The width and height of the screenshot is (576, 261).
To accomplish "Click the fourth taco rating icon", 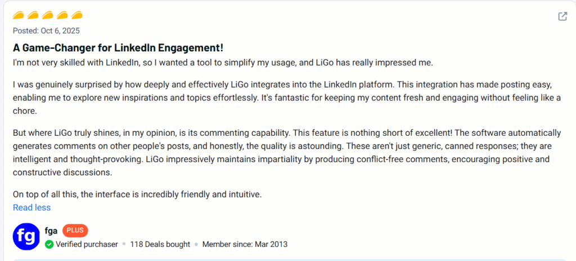I will click(x=62, y=15).
